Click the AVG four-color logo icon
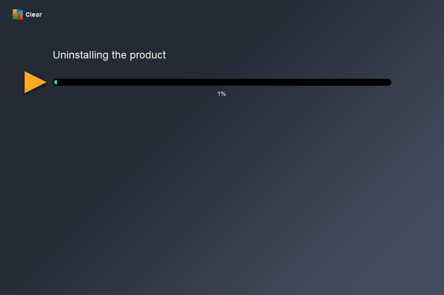This screenshot has width=444, height=295. pos(17,15)
